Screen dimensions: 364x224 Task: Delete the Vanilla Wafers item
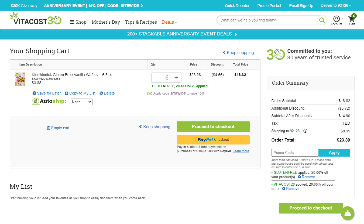click(x=107, y=93)
